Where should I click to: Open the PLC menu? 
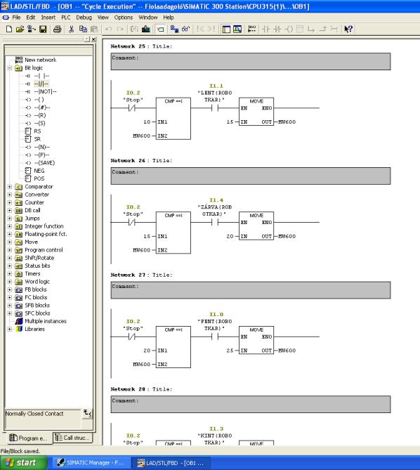pos(66,18)
